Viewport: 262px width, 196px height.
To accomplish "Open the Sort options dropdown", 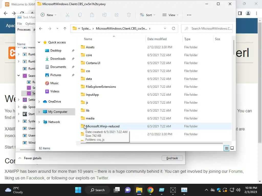I will (x=147, y=15).
